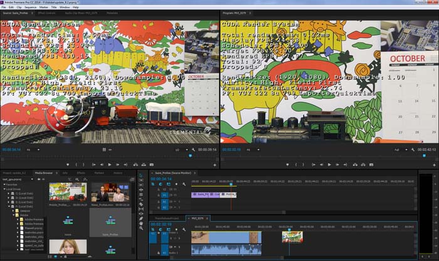Play the Program monitor sequence
The image size is (439, 261).
(329, 165)
